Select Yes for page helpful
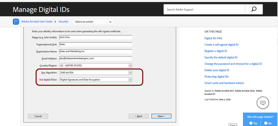 (251, 123)
